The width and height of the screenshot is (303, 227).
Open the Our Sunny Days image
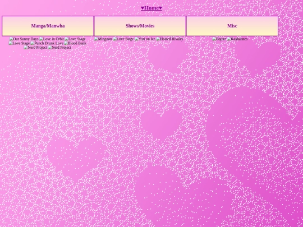(x=24, y=39)
